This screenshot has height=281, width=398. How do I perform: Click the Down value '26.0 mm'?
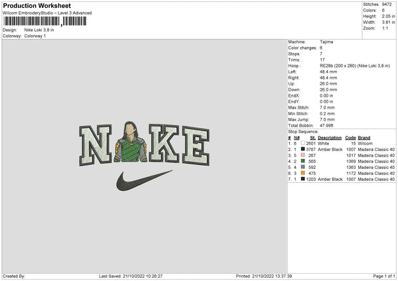point(328,89)
